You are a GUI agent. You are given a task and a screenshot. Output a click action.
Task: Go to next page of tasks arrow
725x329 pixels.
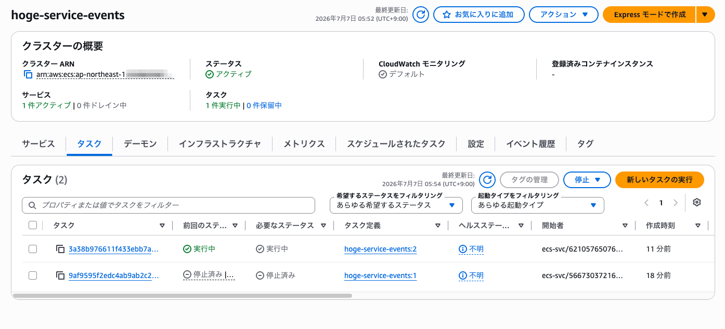[676, 203]
